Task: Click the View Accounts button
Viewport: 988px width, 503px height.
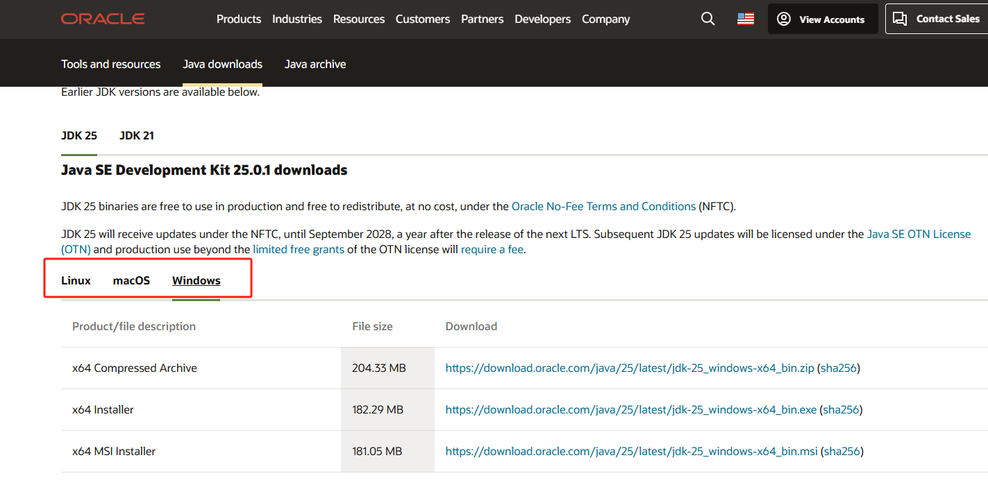Action: tap(823, 19)
